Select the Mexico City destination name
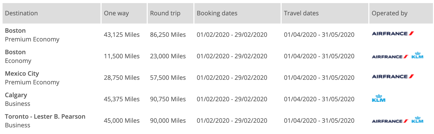 click(22, 74)
